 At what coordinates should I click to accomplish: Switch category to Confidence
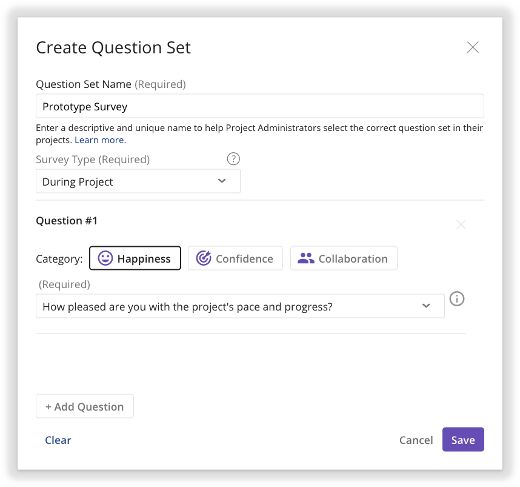point(235,258)
